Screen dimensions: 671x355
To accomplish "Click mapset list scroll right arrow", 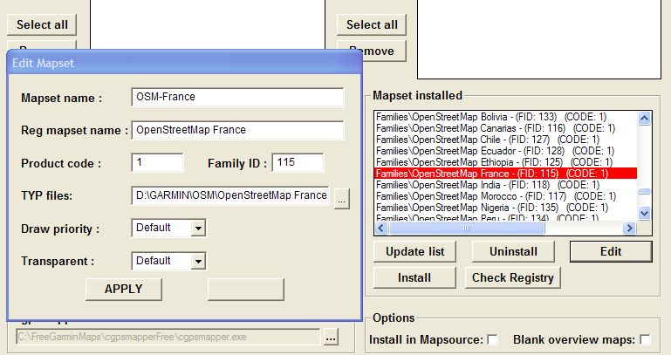I will pos(629,229).
